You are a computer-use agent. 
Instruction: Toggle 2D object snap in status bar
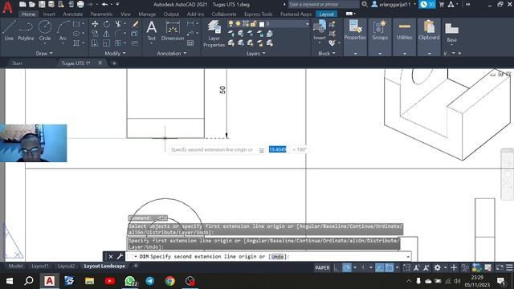[389, 267]
